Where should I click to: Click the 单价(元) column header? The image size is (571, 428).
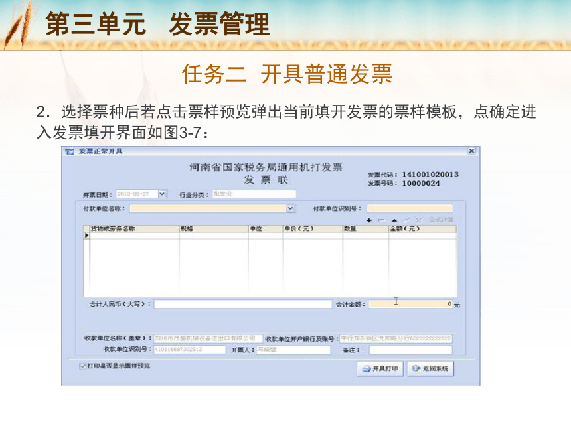(x=313, y=228)
